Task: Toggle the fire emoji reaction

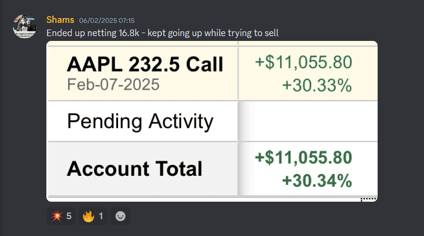Action: click(93, 216)
